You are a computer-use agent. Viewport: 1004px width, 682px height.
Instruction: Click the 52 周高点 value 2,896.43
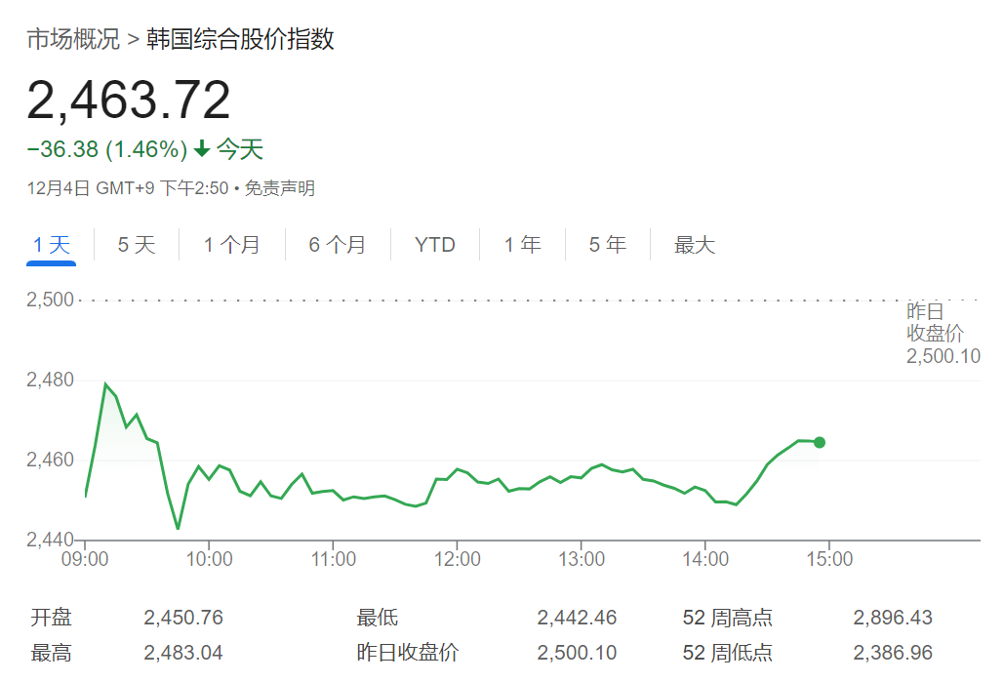point(893,618)
